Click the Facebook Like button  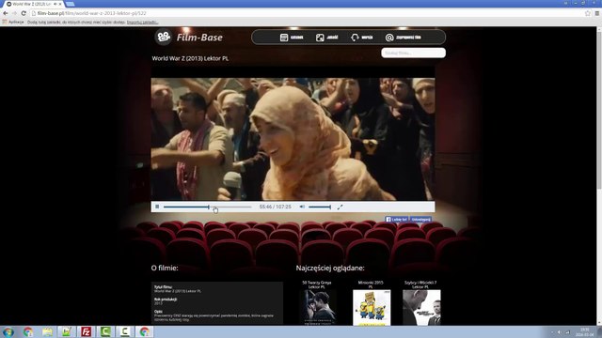tap(397, 220)
